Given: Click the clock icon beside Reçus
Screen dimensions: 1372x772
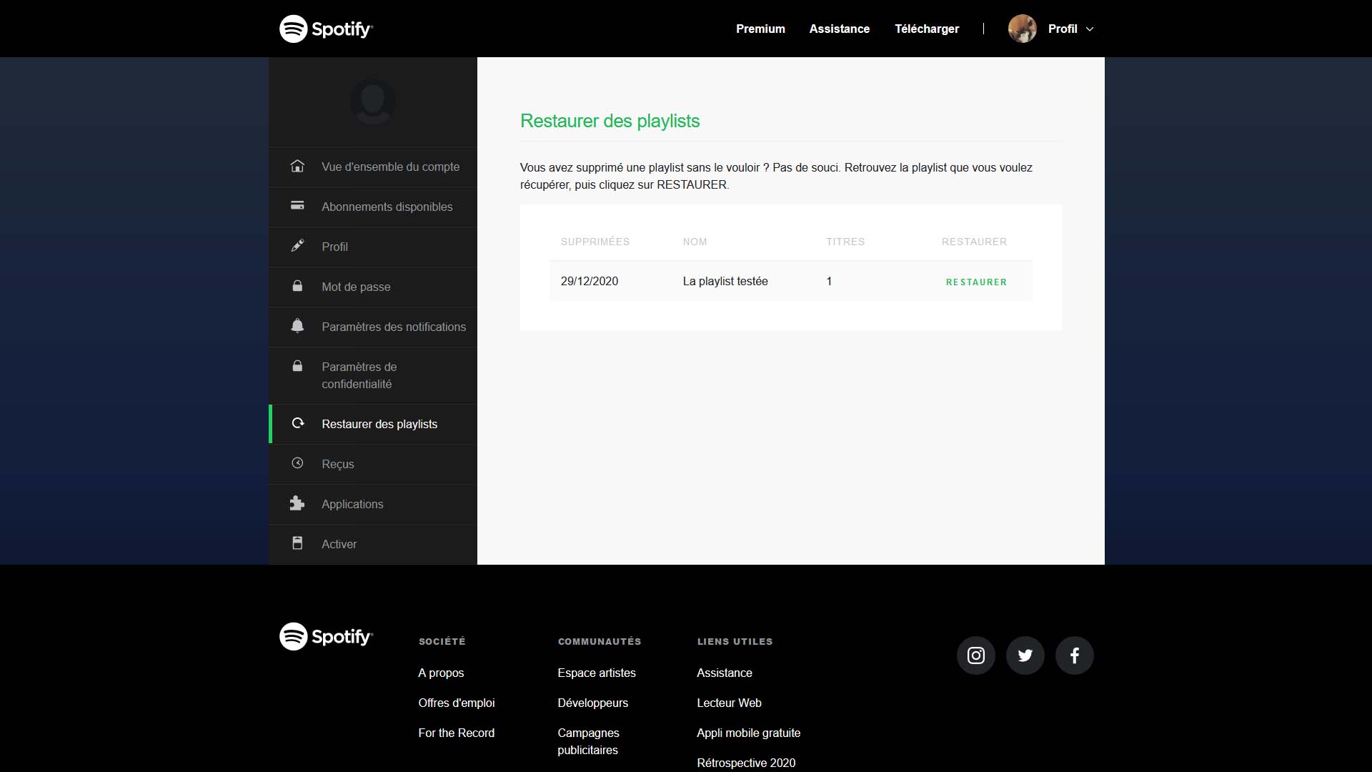Looking at the screenshot, I should coord(297,463).
